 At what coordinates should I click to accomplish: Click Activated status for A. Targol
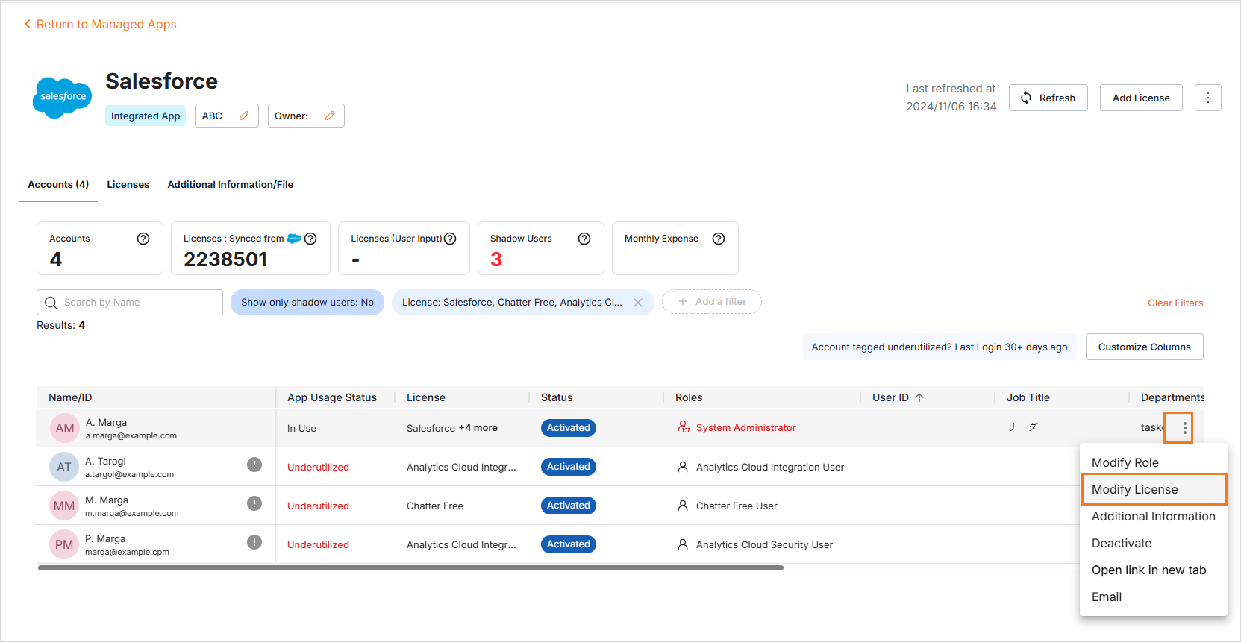pos(569,467)
